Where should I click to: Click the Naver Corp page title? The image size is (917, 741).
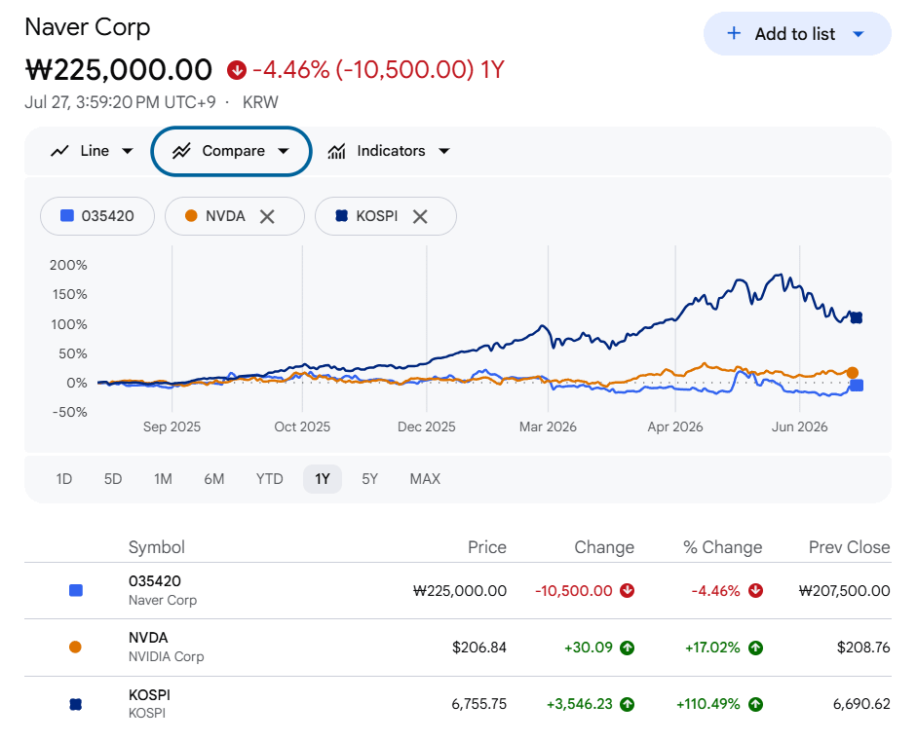coord(88,27)
